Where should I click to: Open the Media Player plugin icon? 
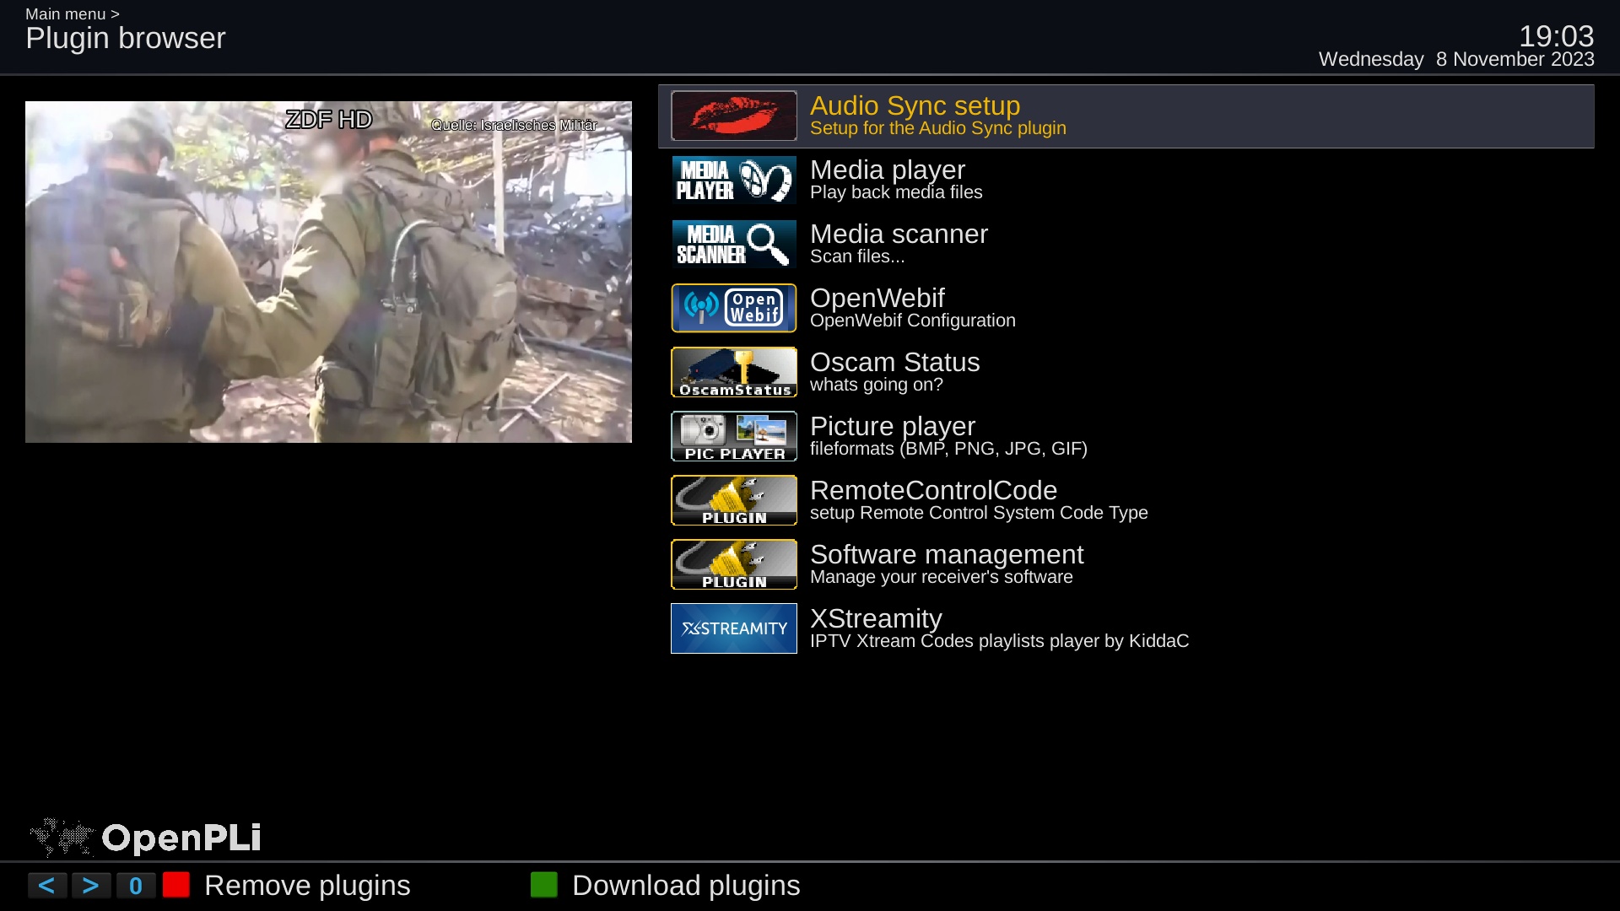(733, 180)
